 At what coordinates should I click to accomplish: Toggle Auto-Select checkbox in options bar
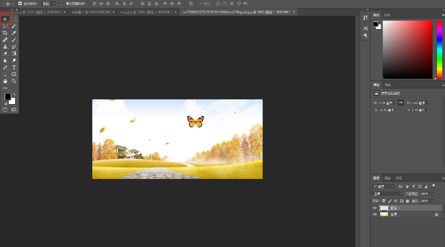tap(20, 3)
